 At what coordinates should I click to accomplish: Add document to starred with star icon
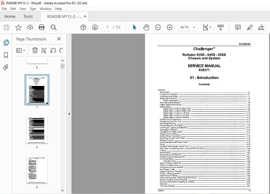(x=18, y=27)
